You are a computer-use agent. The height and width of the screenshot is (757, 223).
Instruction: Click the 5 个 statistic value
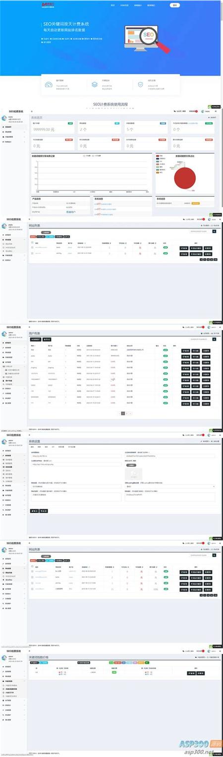pyautogui.click(x=130, y=129)
